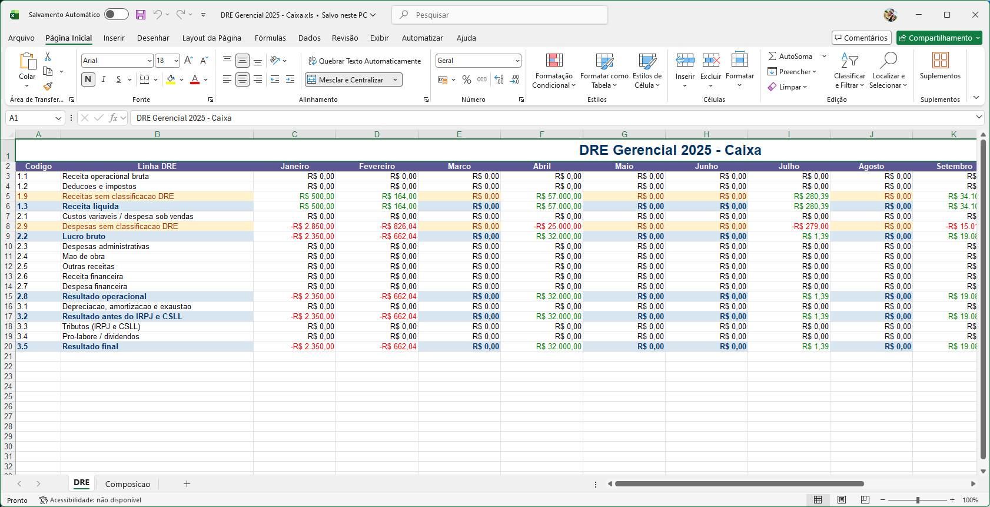Click the text orientation icon
Screen dimensions: 990x507
click(275, 60)
